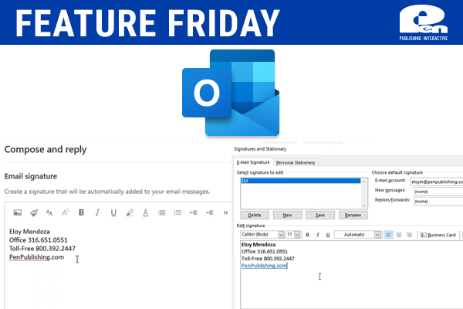Switch to the E-mail Signature tab

(x=253, y=162)
